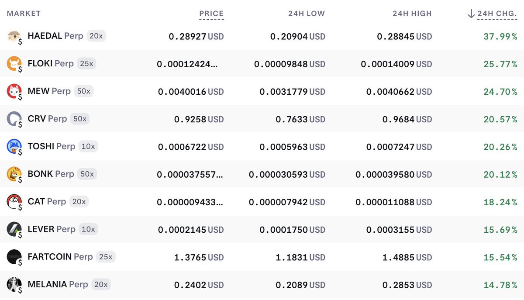Screen dimensions: 524x300
Task: Click the CRV 24H low 0.7633 USD
Action: pyautogui.click(x=300, y=119)
